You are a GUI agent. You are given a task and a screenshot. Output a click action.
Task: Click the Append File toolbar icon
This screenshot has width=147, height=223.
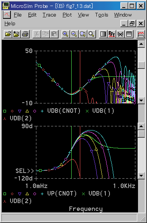point(16,34)
